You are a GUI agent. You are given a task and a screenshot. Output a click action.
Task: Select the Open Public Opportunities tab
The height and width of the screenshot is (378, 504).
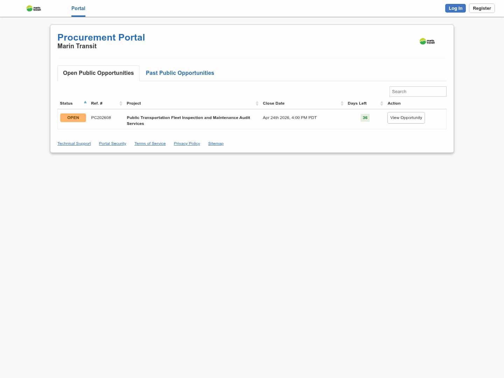pyautogui.click(x=98, y=73)
